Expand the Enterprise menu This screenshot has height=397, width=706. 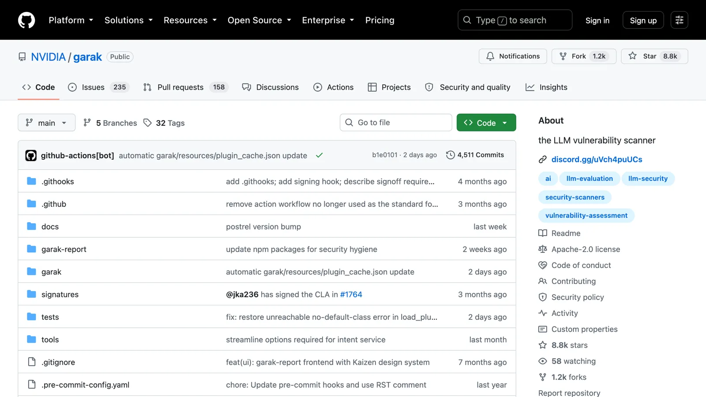[328, 20]
